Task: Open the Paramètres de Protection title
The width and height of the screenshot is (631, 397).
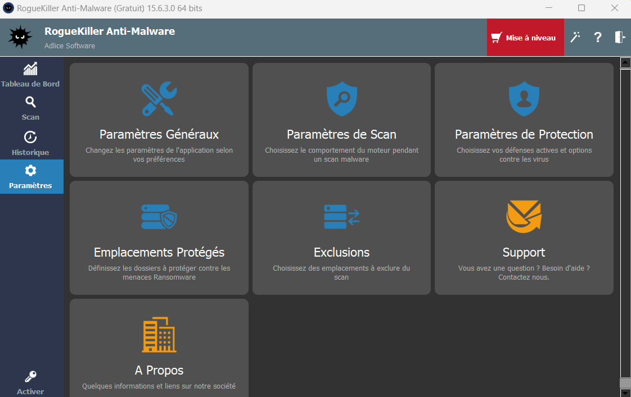Action: [x=524, y=134]
